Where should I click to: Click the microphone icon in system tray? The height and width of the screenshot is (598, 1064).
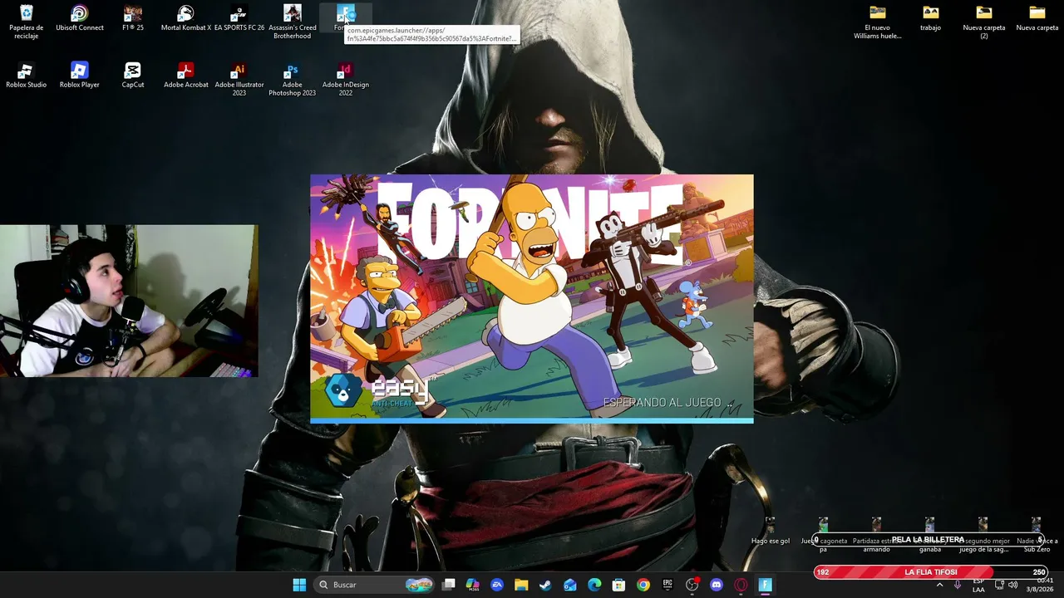[958, 585]
